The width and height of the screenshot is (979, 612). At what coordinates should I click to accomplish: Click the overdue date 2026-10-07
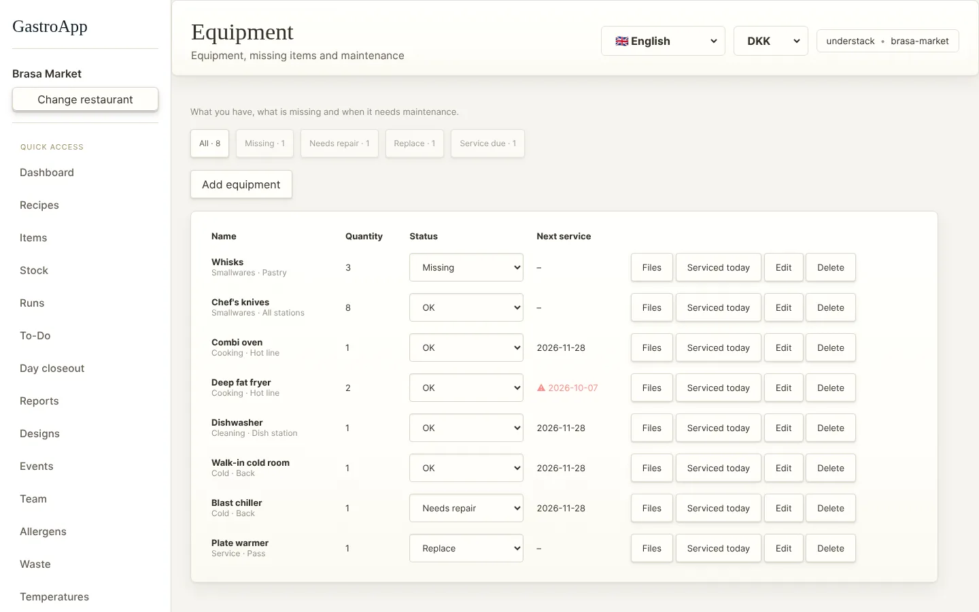[573, 388]
